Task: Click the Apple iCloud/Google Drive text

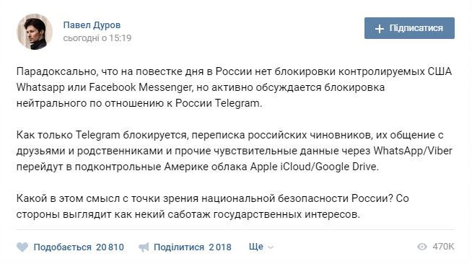Action: click(x=314, y=167)
